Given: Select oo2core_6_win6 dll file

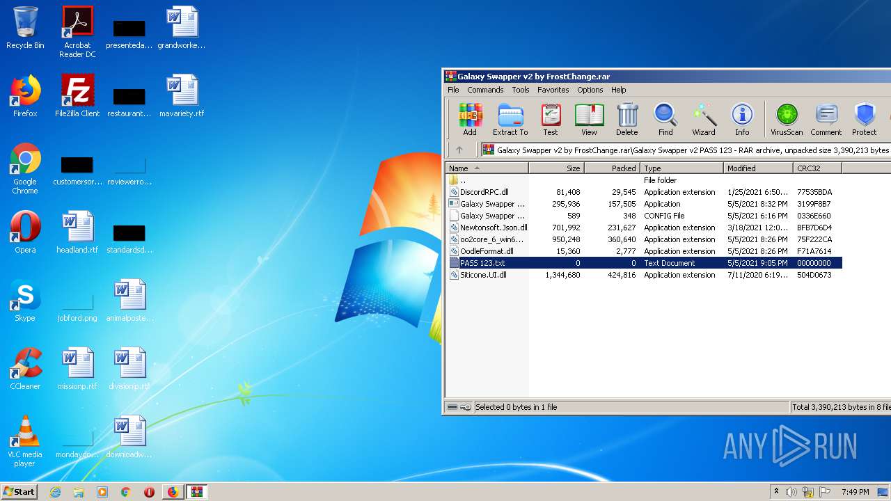Looking at the screenshot, I should (x=644, y=239).
